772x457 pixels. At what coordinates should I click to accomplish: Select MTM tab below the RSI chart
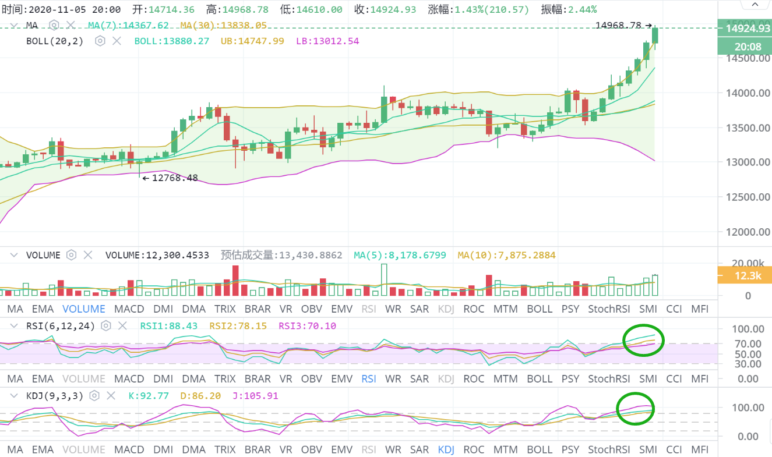[x=505, y=379]
